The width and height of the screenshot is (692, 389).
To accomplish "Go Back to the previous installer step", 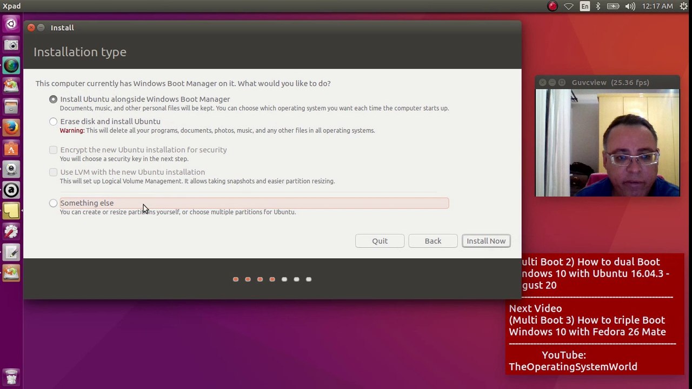I will pos(433,241).
